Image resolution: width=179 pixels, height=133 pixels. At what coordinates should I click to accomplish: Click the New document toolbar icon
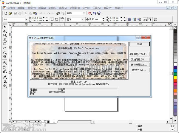pyautogui.click(x=6, y=13)
